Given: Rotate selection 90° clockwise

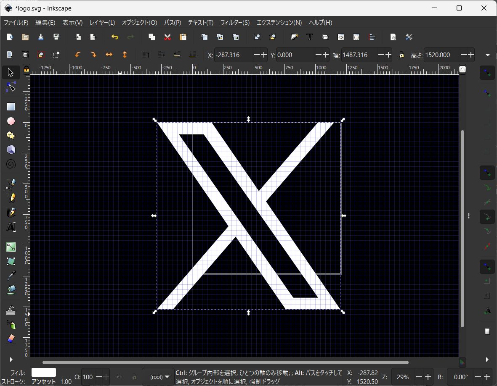Looking at the screenshot, I should pyautogui.click(x=93, y=55).
